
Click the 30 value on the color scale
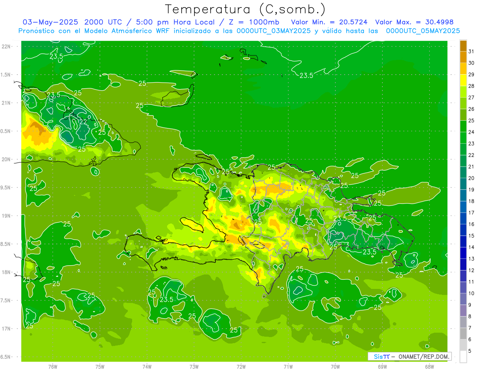(x=471, y=63)
